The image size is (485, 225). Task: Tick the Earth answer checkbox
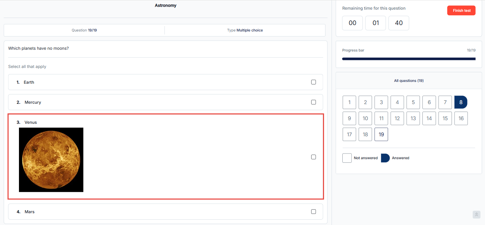tap(314, 82)
